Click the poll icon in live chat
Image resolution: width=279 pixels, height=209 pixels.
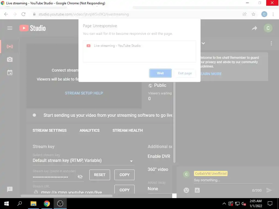(197, 190)
